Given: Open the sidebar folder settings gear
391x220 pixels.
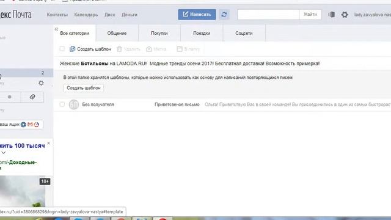Looking at the screenshot, I should point(41,83).
